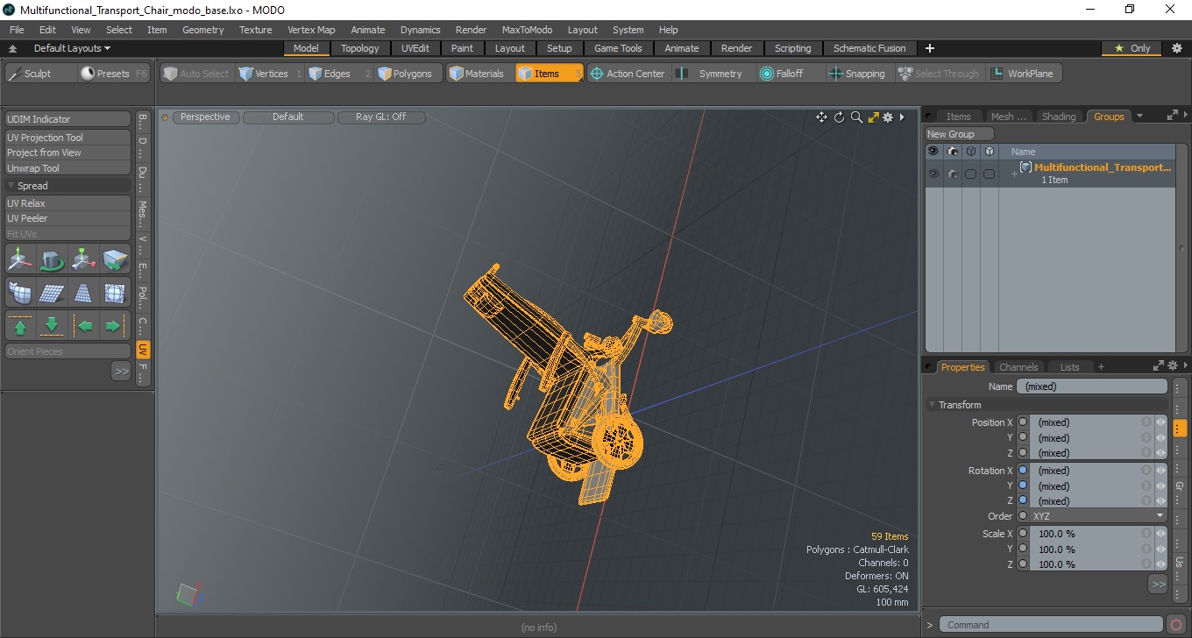Click the viewport maximize arrows icon

click(x=873, y=117)
